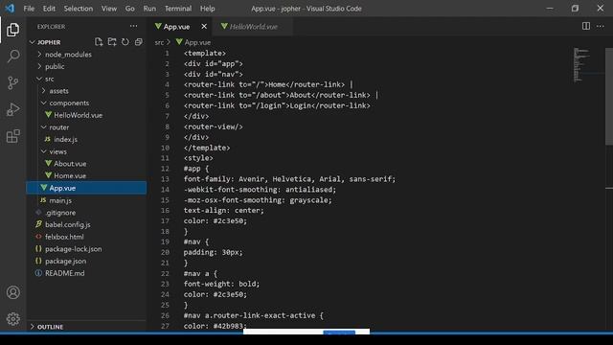This screenshot has width=613, height=345.
Task: Switch to the HelloWorld.vue editor tab
Action: (x=252, y=27)
